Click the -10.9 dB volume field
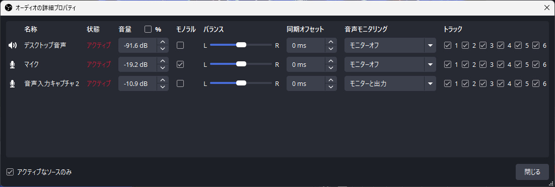This screenshot has width=555, height=187. coord(137,84)
